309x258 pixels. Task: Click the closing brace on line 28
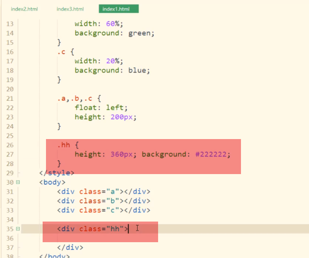click(x=59, y=164)
